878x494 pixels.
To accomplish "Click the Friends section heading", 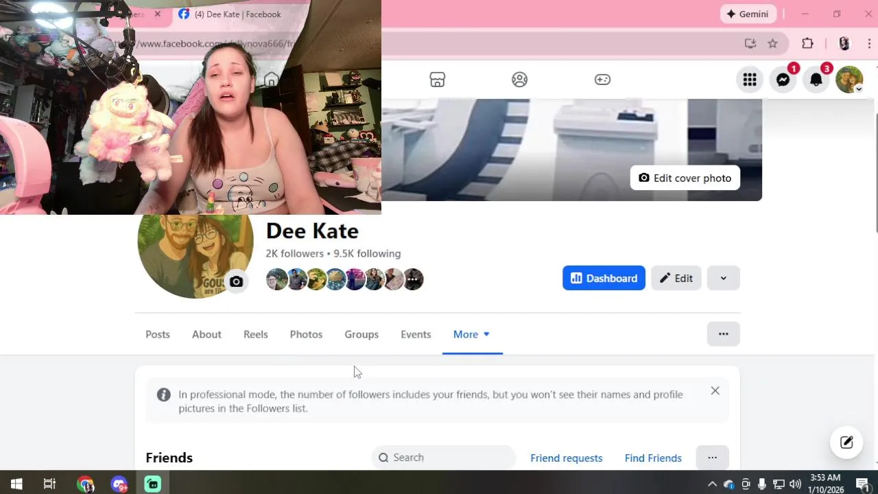I will 169,458.
